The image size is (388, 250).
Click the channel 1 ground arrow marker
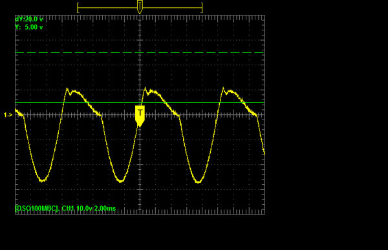pos(8,115)
